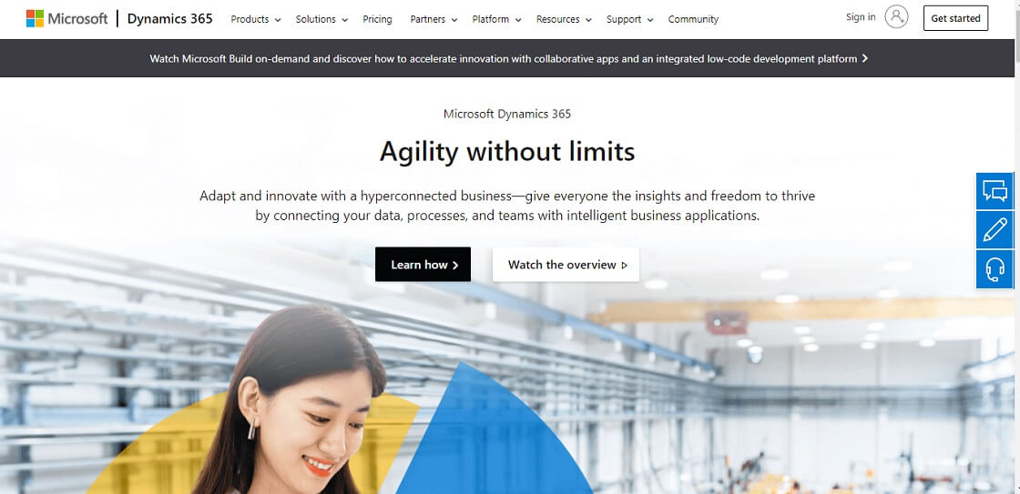Click the Get started button
This screenshot has height=494, width=1020.
point(955,18)
